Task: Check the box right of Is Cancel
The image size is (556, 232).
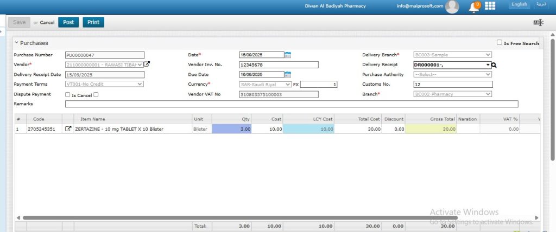Action: 96,94
